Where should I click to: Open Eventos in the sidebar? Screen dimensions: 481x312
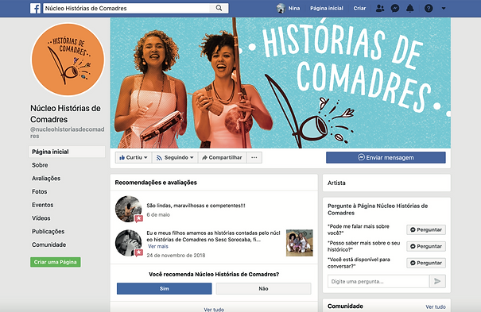pos(43,205)
